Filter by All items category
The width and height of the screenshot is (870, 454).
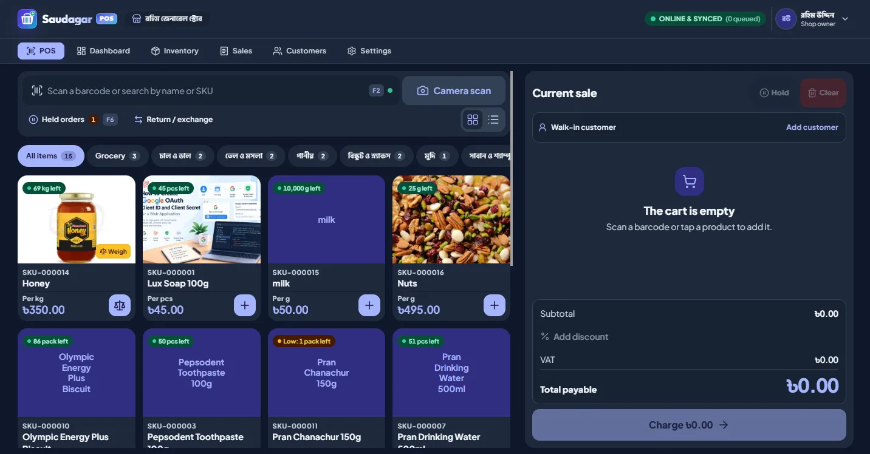coord(50,156)
